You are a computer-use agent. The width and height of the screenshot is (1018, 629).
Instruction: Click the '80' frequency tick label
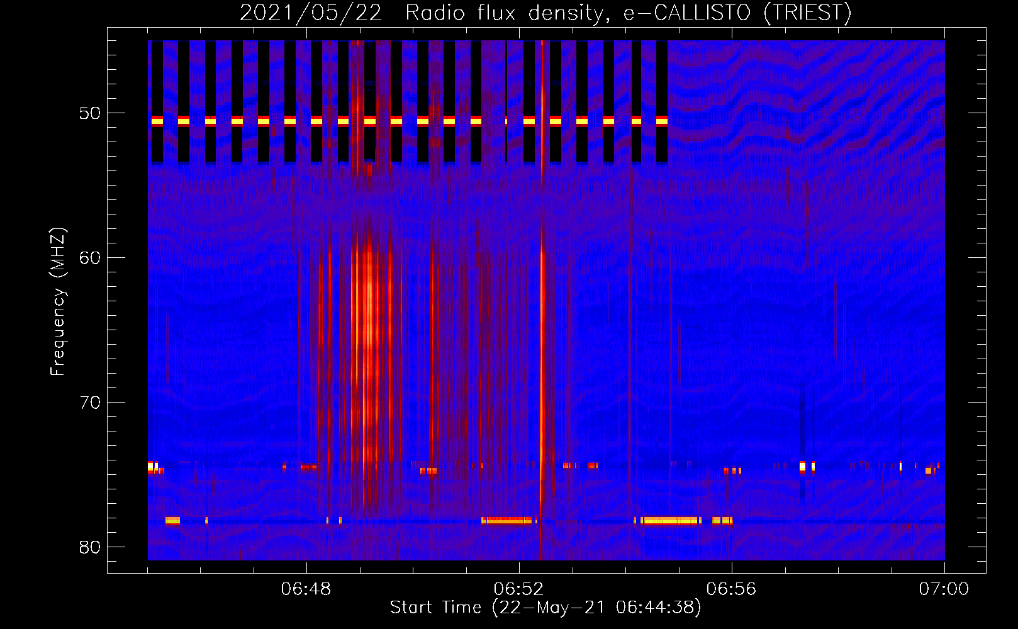coord(90,547)
